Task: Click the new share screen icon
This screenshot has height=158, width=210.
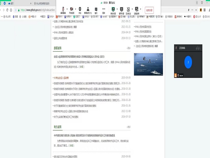Action: point(113,10)
